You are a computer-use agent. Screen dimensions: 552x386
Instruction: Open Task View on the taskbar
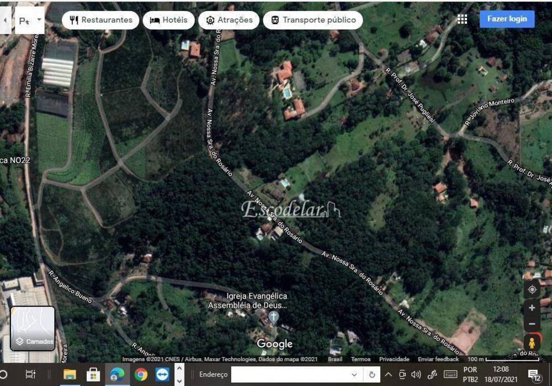coord(30,374)
